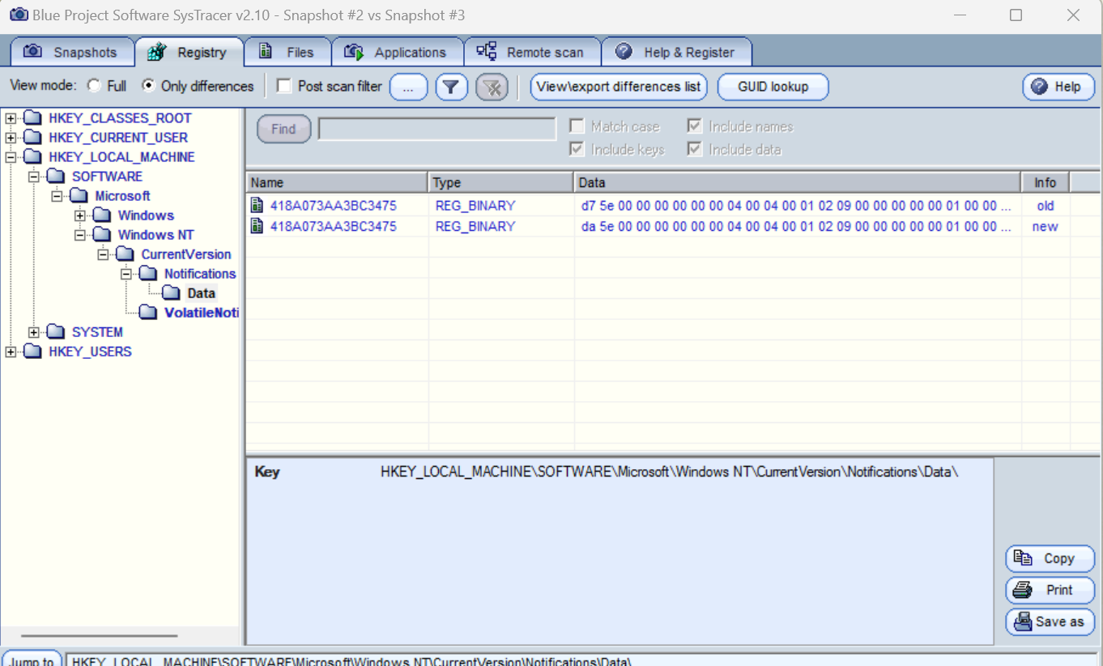
Task: Click the Save as button
Action: click(x=1050, y=622)
